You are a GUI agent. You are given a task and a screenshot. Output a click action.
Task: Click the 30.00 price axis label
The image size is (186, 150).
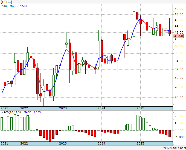tap(179, 78)
